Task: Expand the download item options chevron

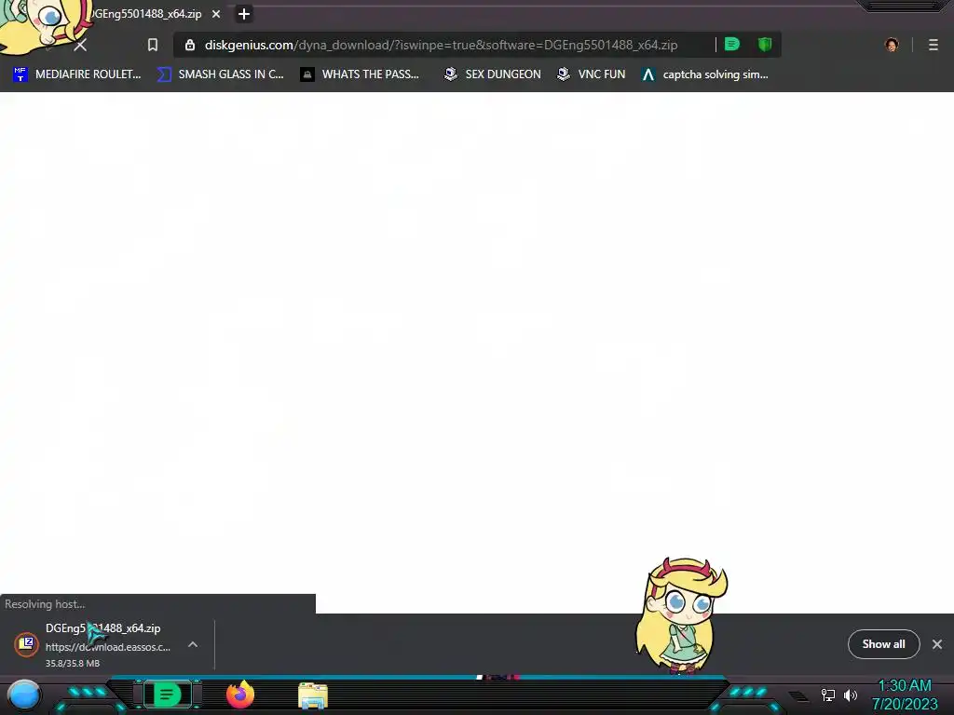Action: coord(193,644)
